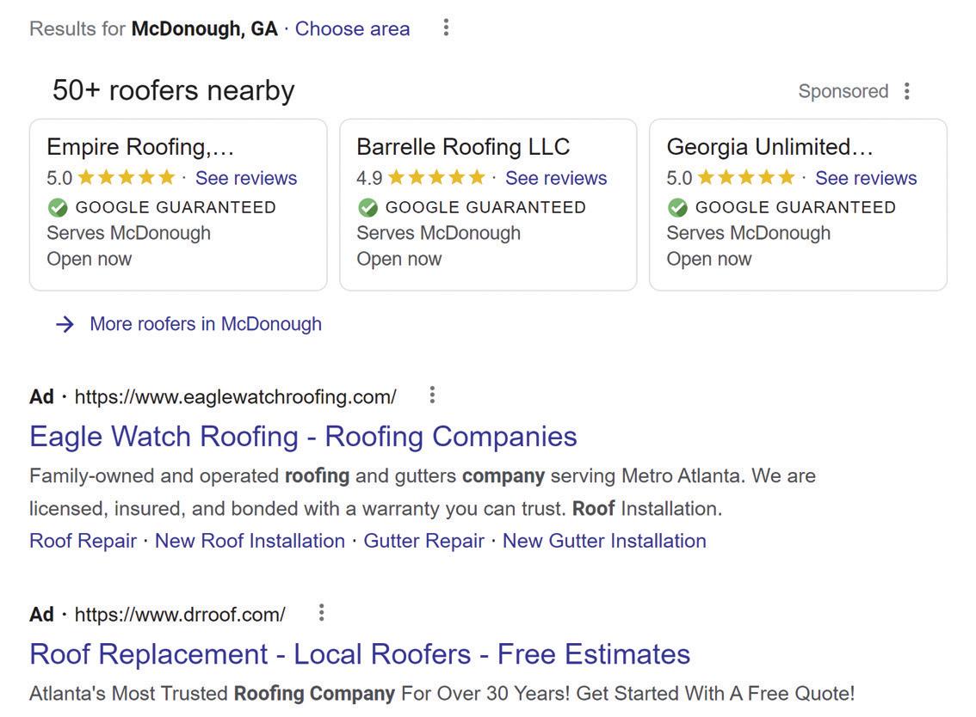Click arrow icon beside More roofers in McDonough
The height and width of the screenshot is (717, 976).
65,324
